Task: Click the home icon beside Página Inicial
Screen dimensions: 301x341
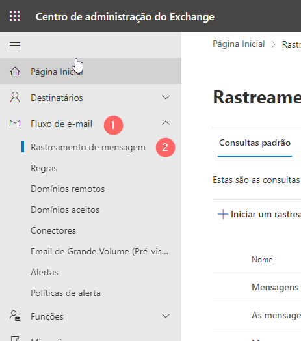Action: coord(15,72)
